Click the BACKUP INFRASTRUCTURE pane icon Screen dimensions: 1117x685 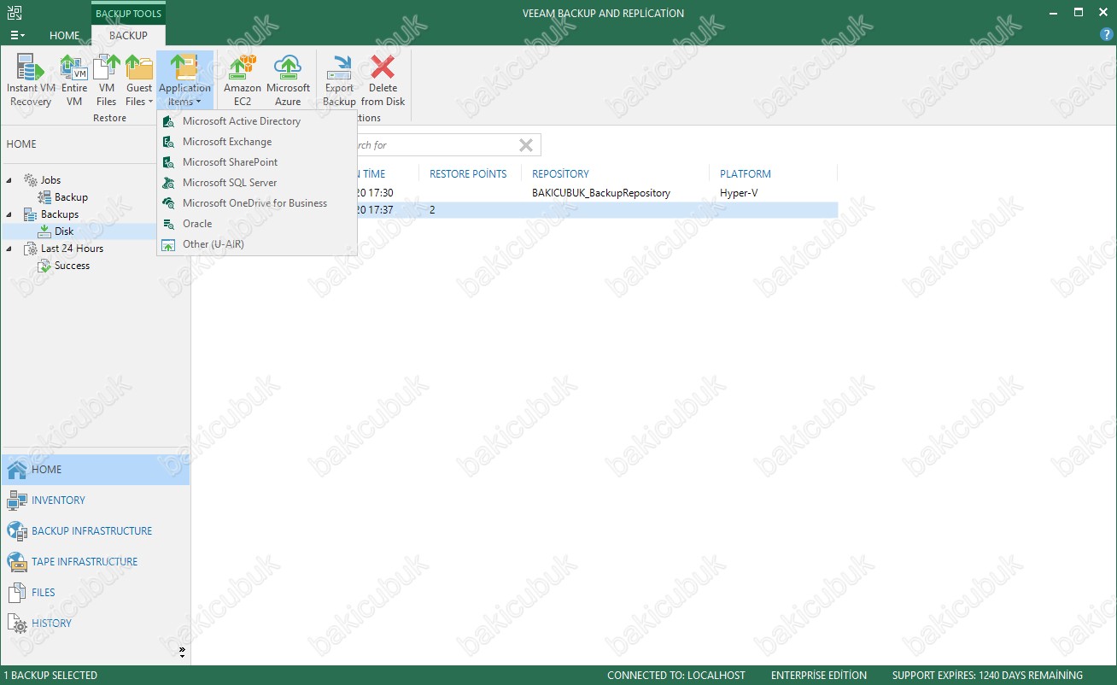tap(17, 531)
